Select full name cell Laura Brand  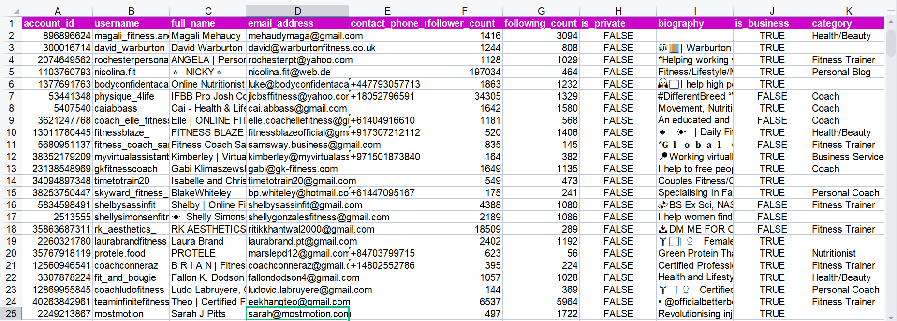[208, 241]
